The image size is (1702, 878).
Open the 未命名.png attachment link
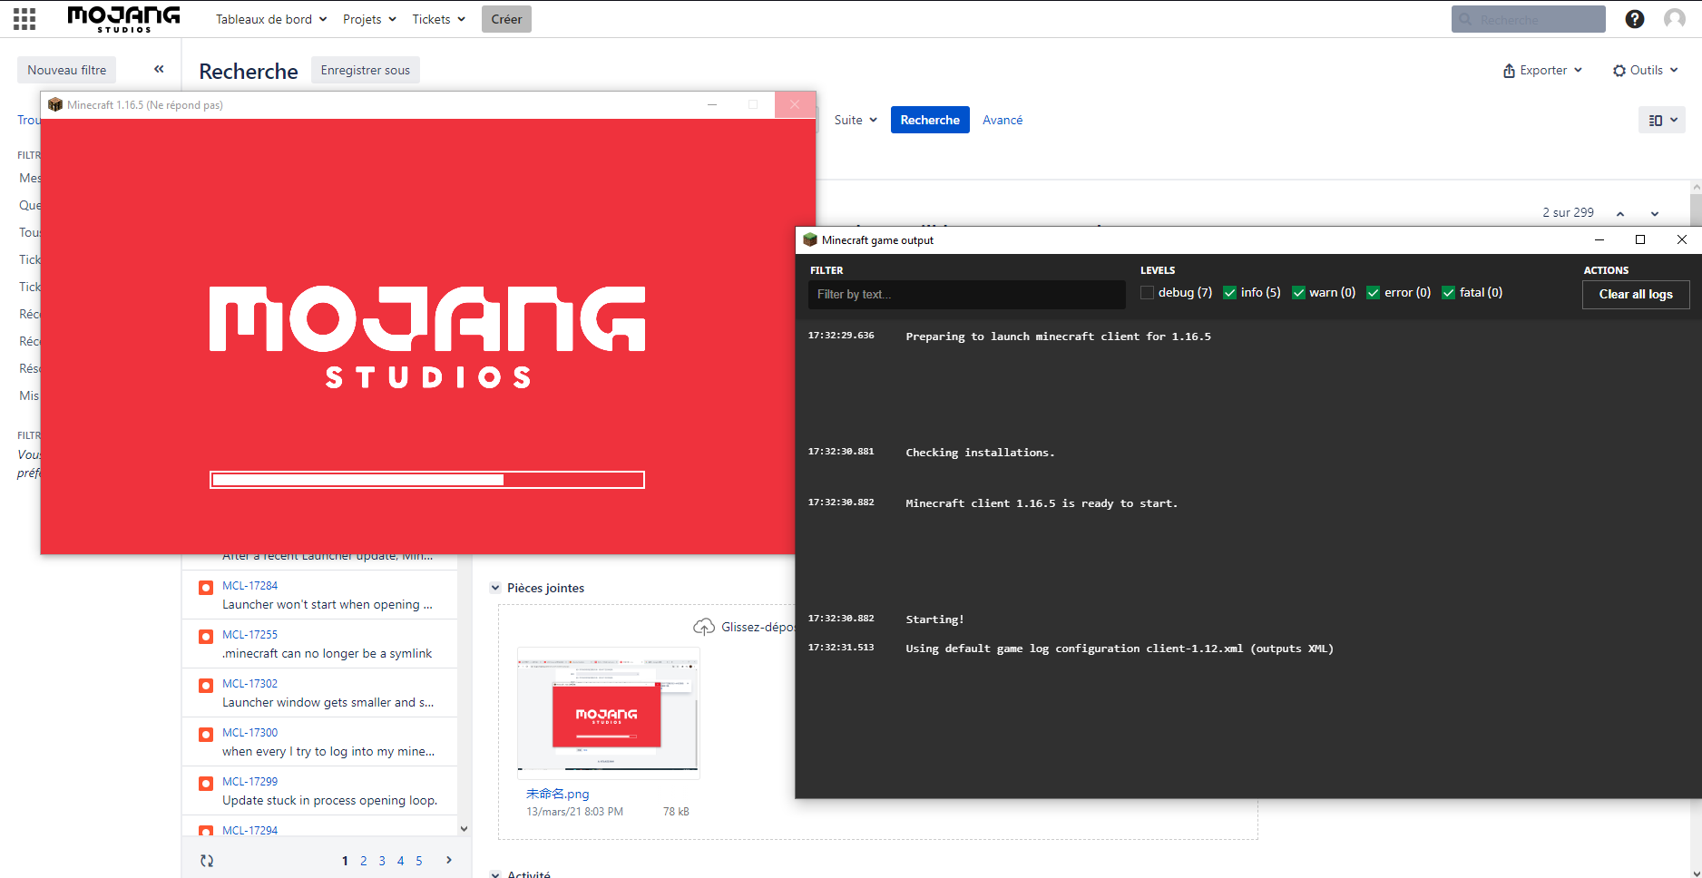[558, 794]
